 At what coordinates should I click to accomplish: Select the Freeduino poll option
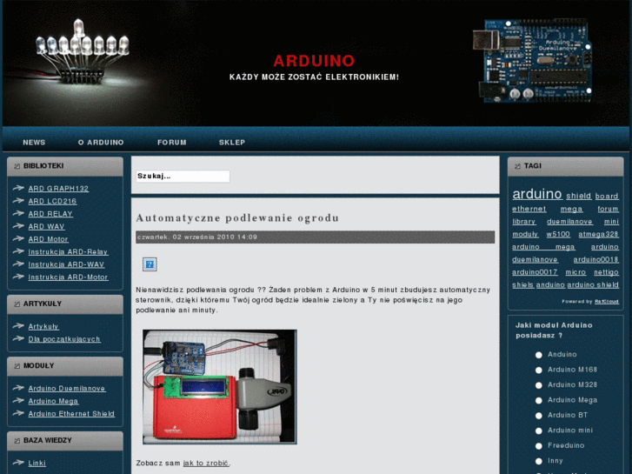pos(538,446)
